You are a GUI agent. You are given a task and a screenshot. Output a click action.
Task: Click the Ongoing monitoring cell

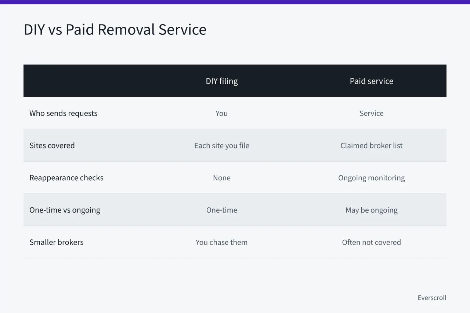(x=371, y=178)
